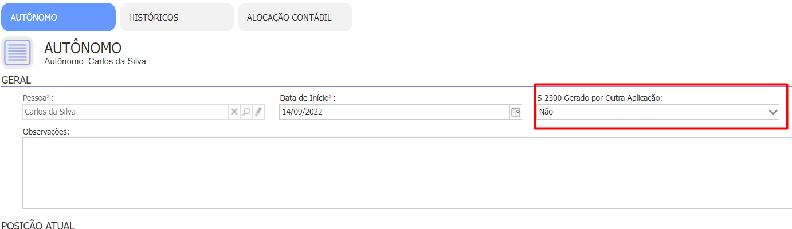This screenshot has width=792, height=229.
Task: Focus the Pessoa field with Carlos da Silva
Action: tap(126, 112)
